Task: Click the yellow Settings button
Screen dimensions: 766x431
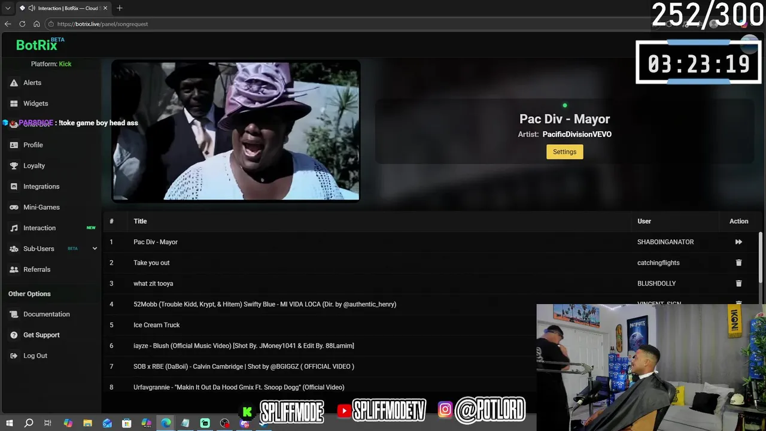Action: 564,151
